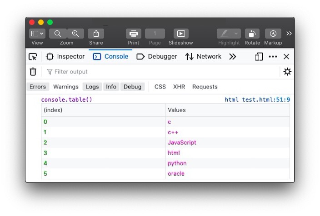Open the test.html:51:9 source link
Image resolution: width=320 pixels, height=216 pixels.
pos(266,100)
